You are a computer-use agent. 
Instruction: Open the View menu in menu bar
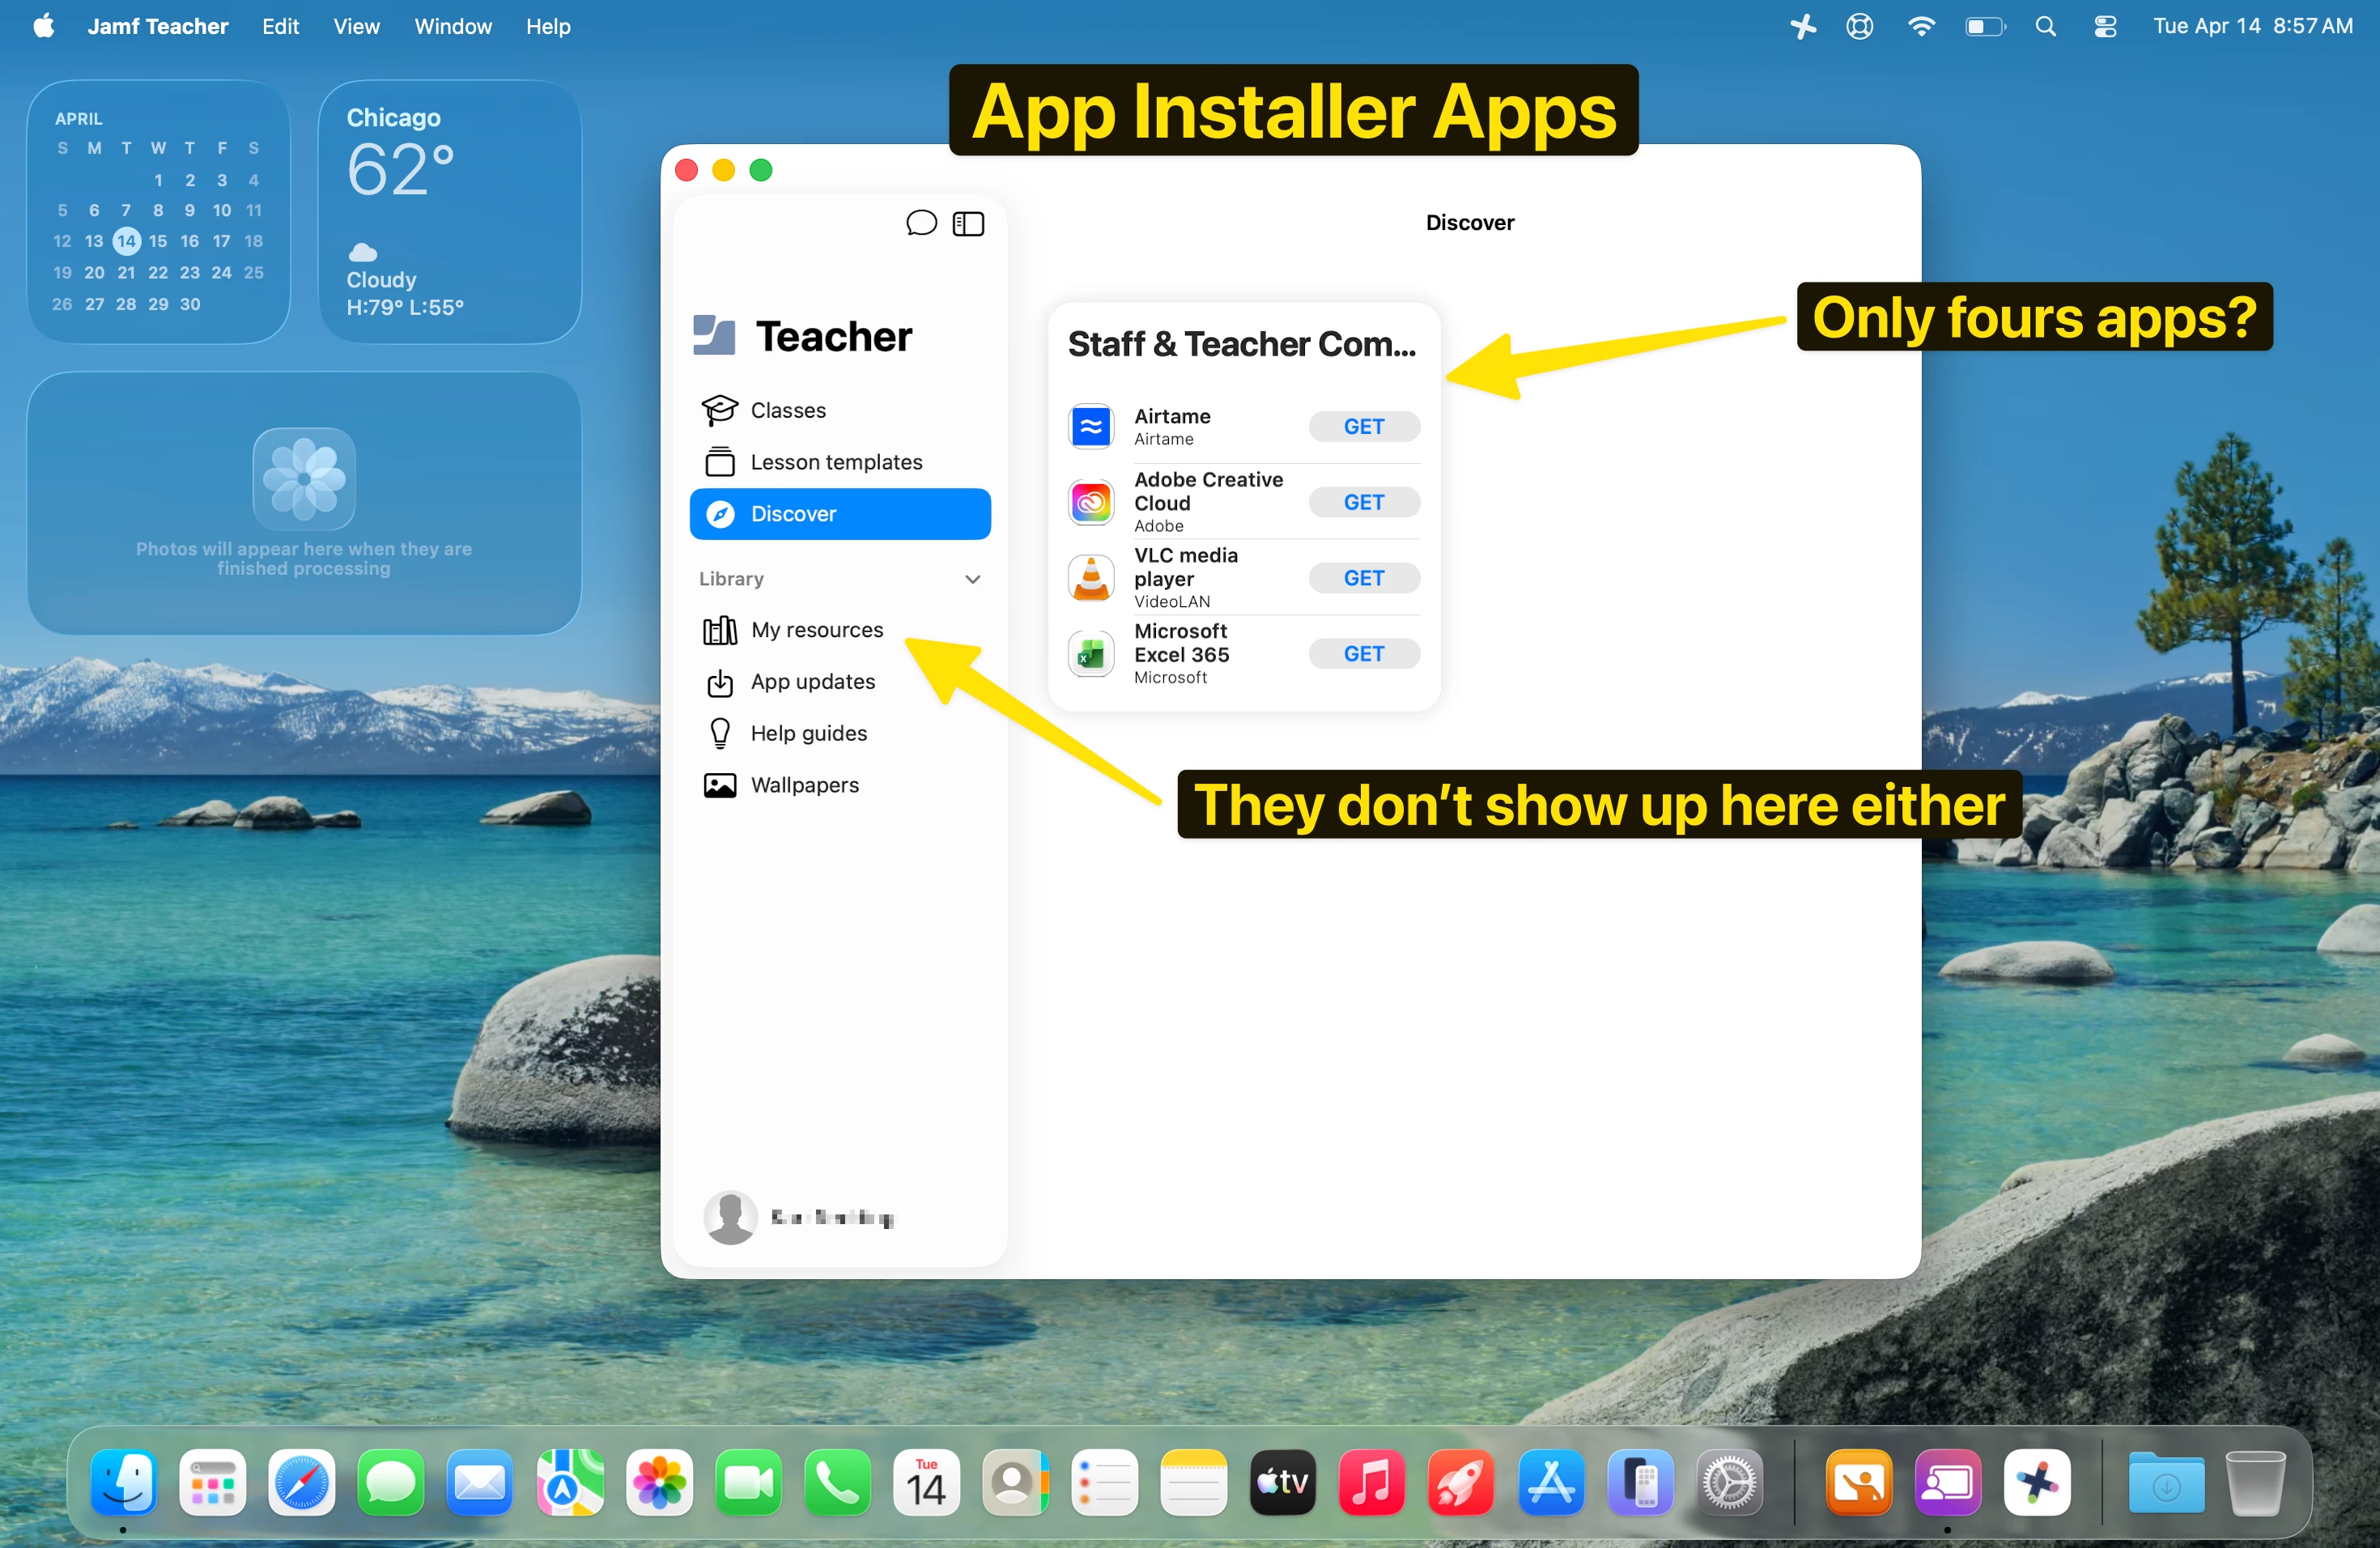(356, 26)
